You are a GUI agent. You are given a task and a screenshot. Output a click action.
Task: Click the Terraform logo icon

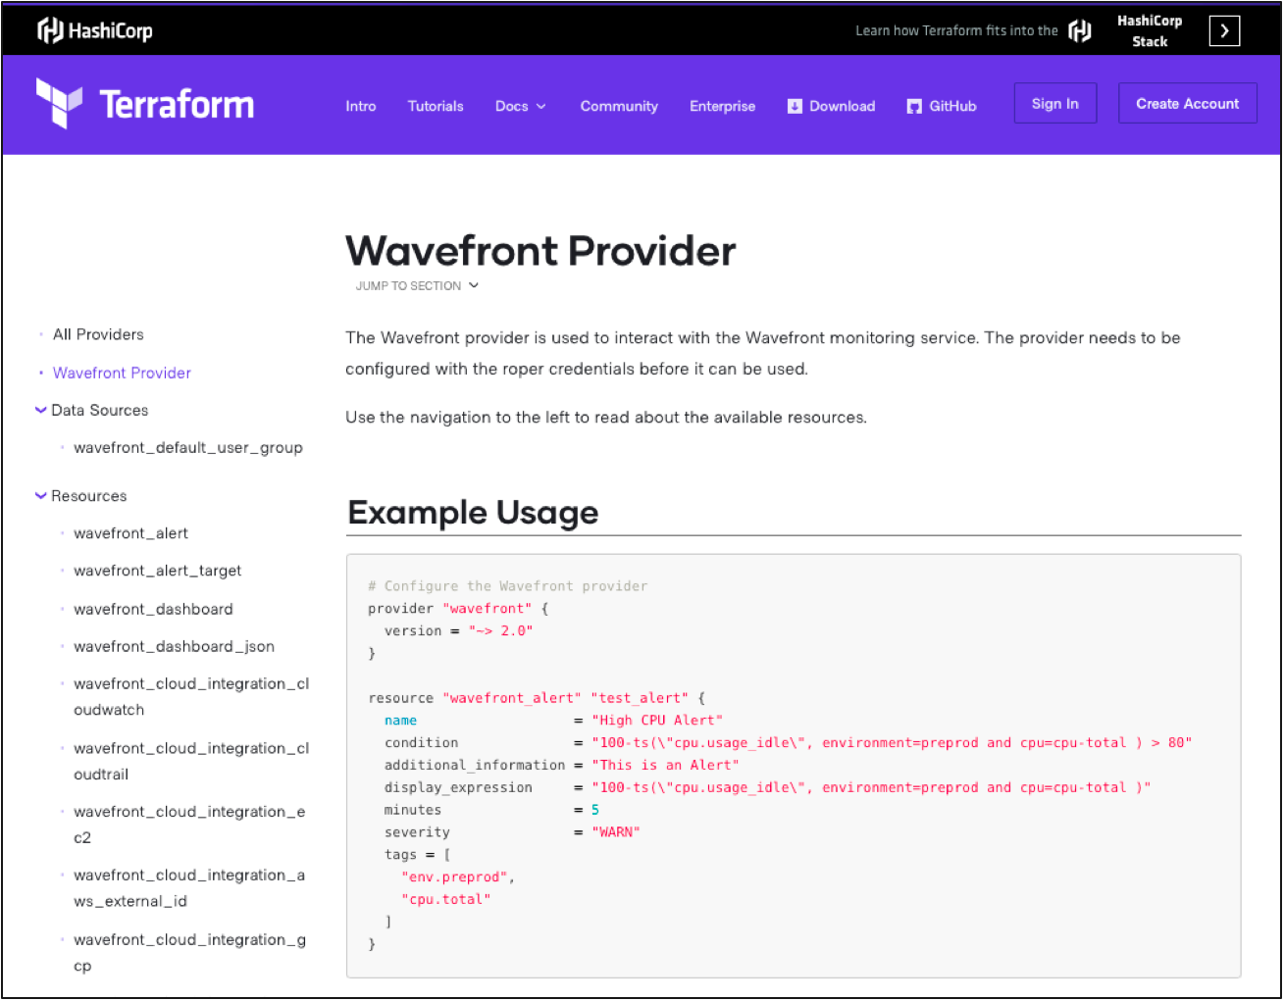tap(59, 103)
